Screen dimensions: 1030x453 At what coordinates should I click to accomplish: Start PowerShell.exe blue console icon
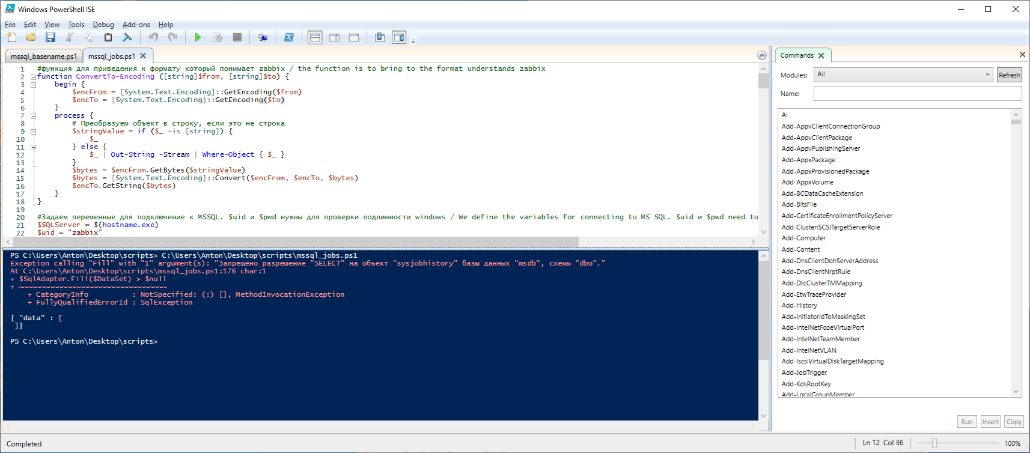pos(289,37)
